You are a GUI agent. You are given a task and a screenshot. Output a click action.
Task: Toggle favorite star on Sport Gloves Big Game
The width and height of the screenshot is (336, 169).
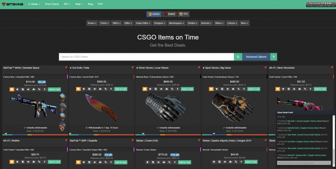[x=217, y=89]
